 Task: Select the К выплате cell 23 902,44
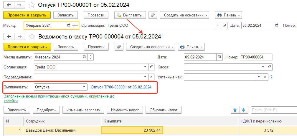tap(132, 130)
